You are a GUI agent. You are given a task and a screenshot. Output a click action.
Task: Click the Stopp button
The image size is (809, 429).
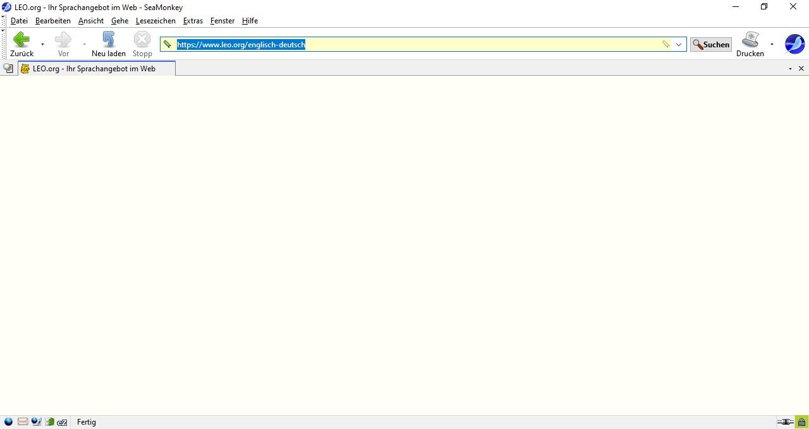pos(142,40)
